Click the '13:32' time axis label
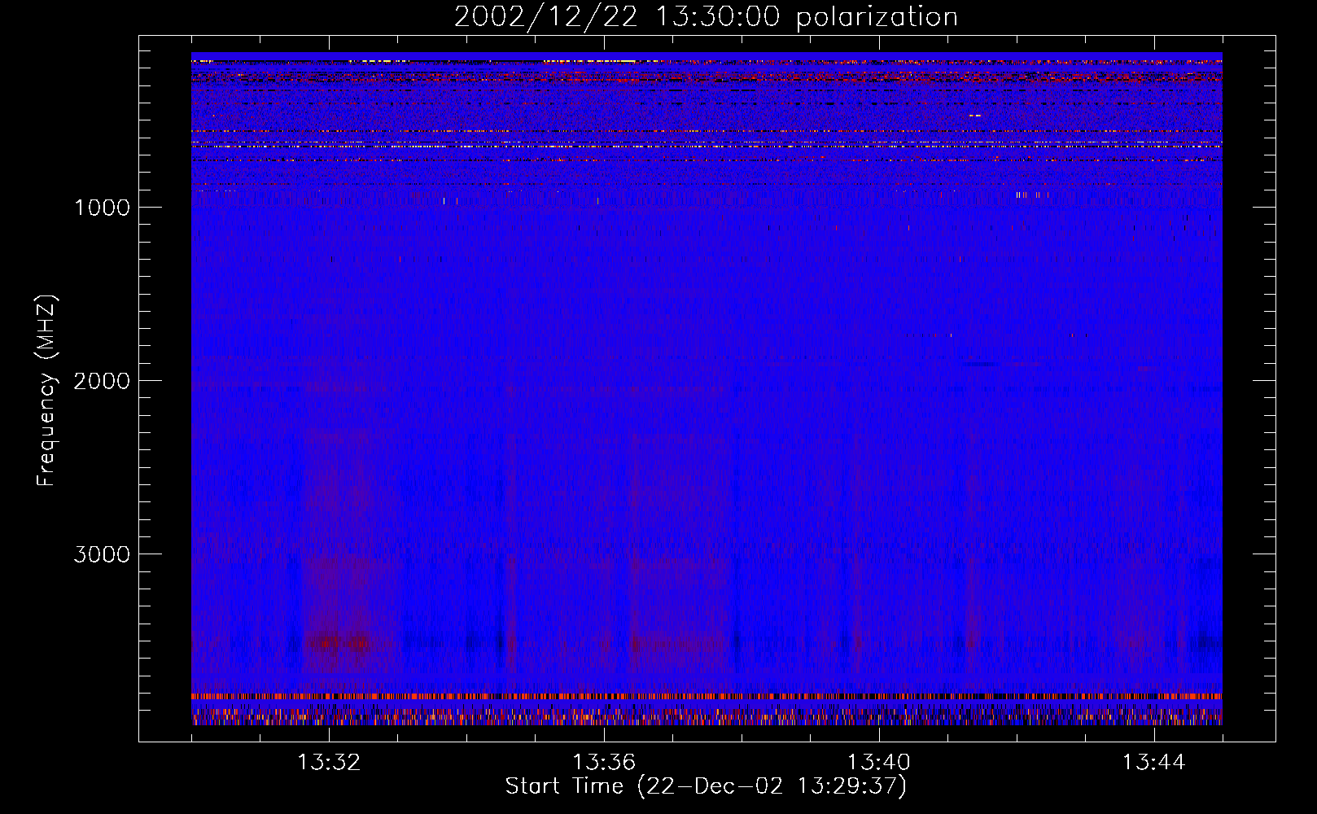Viewport: 1317px width, 814px height. (329, 763)
